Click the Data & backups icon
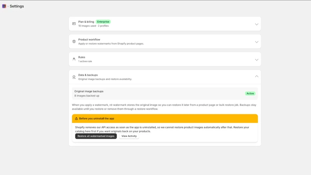 (x=74, y=77)
